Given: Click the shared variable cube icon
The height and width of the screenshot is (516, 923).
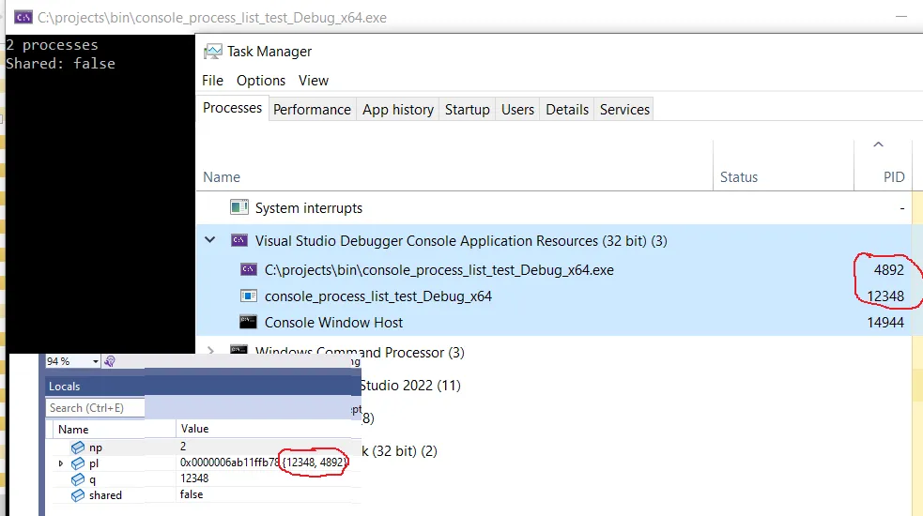Looking at the screenshot, I should coord(77,494).
